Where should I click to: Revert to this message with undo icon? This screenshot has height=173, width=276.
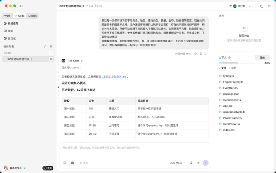click(x=206, y=54)
